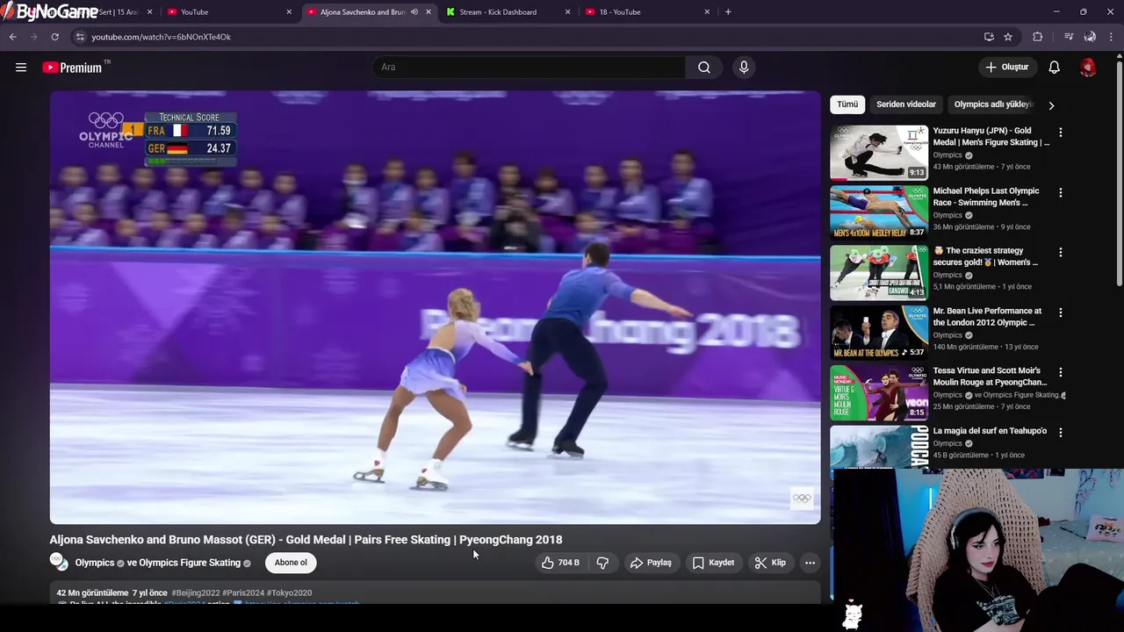The width and height of the screenshot is (1124, 632).
Task: Click the #Paris2024 hashtag
Action: tap(243, 593)
